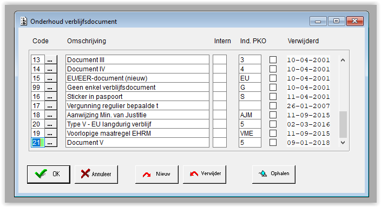381x207 pixels.
Task: Click the Ind. PKO field with 'AJM'
Action: [250, 115]
